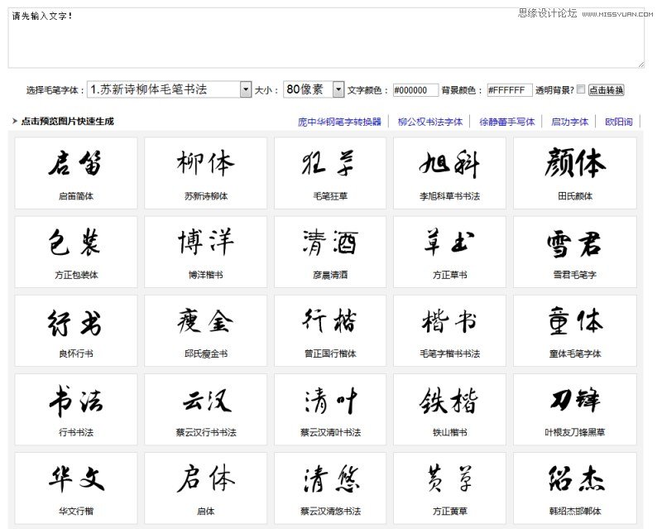Screen dimensions: 662x529
Task: Pick the 邱氏瘦金书 font preview
Action: pos(205,331)
